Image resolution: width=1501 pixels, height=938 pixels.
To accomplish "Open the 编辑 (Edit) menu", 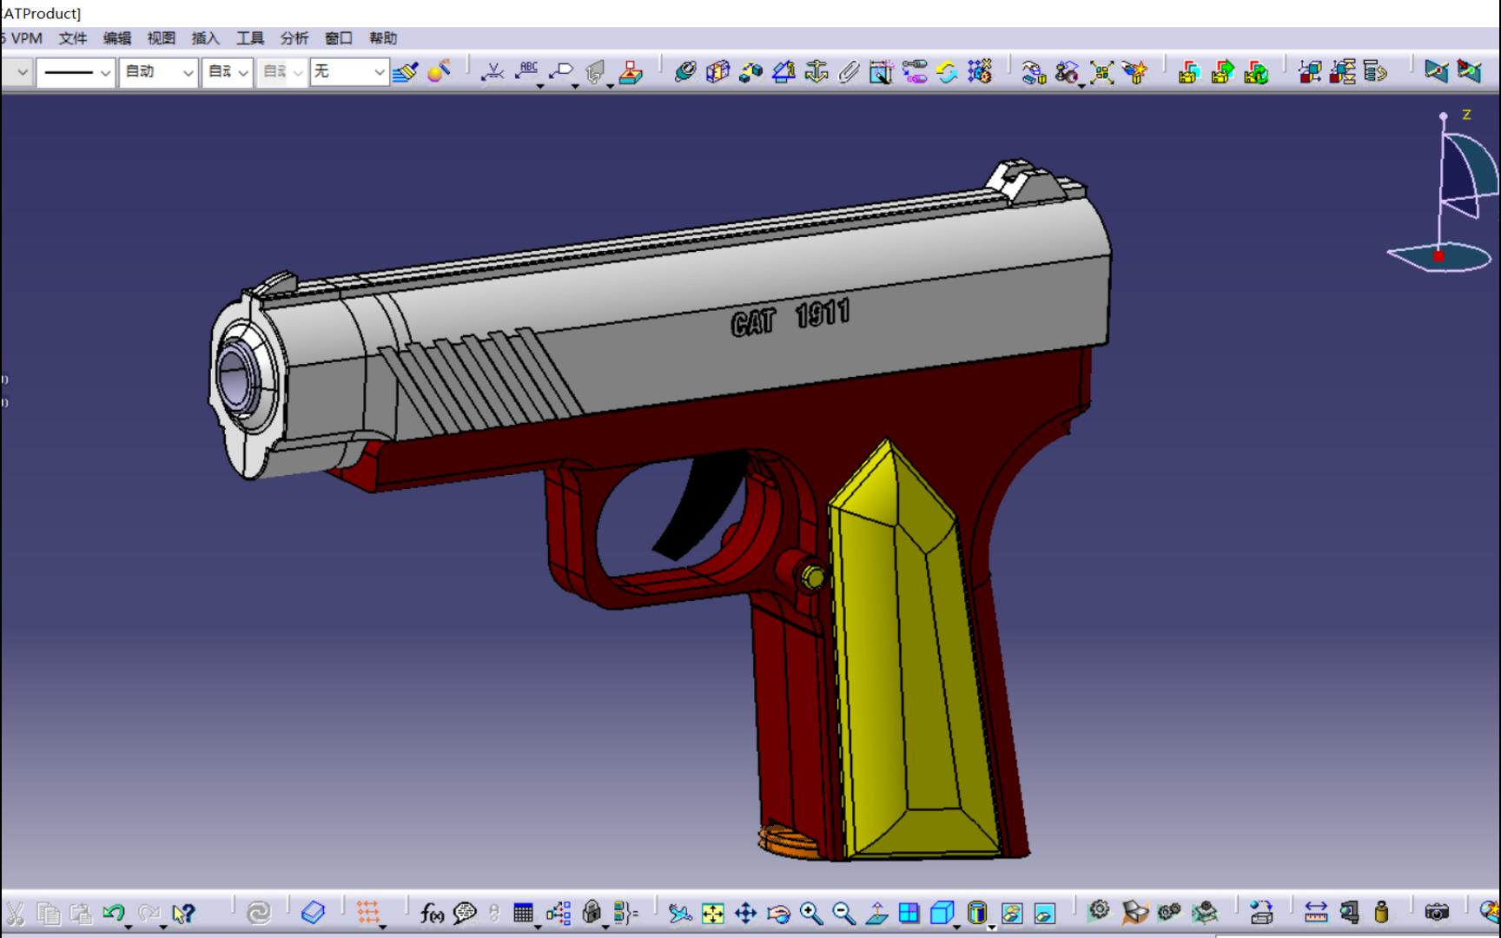I will (x=117, y=38).
